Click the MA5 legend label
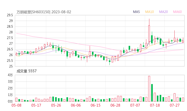This screenshot has height=111, width=187. (x=136, y=12)
